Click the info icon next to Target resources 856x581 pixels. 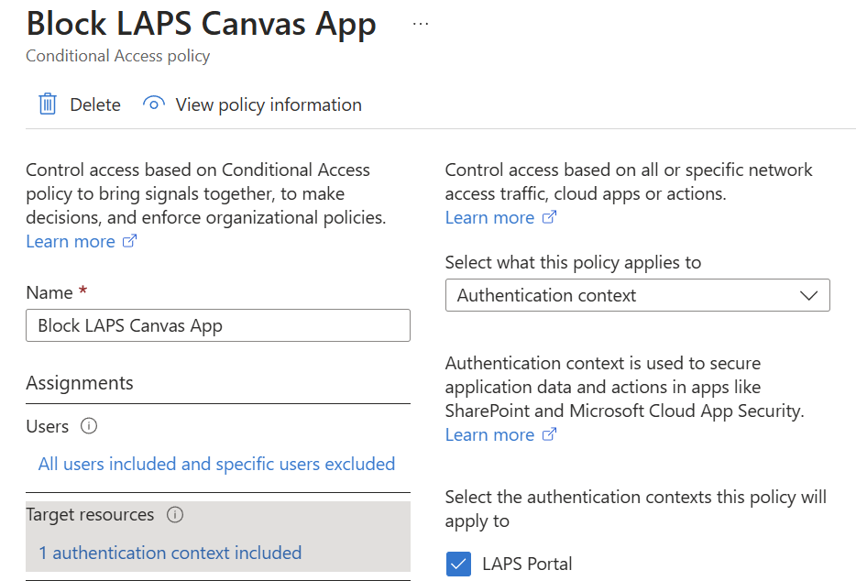[x=175, y=515]
